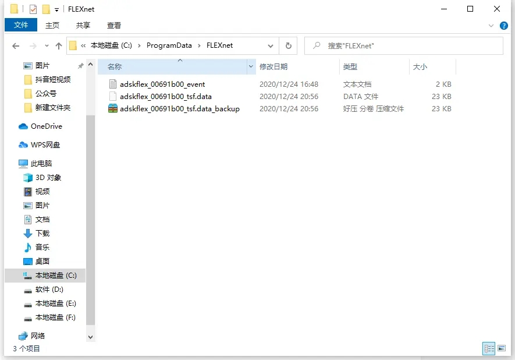The image size is (515, 360).
Task: Click 本地磁盘 (C:) in the address path
Action: [111, 45]
